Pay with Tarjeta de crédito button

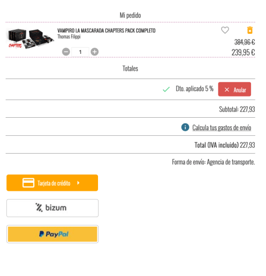click(52, 183)
